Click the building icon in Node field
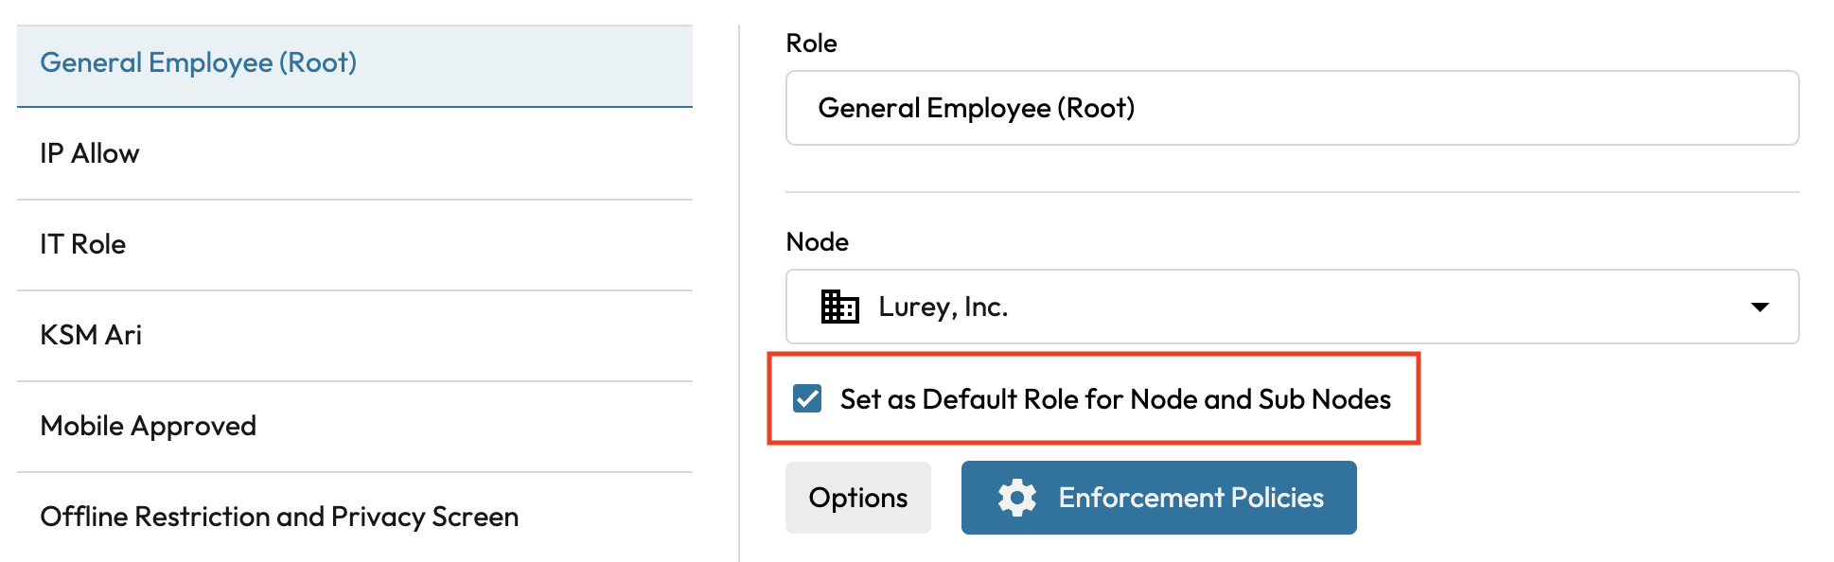This screenshot has width=1834, height=562. (x=839, y=307)
